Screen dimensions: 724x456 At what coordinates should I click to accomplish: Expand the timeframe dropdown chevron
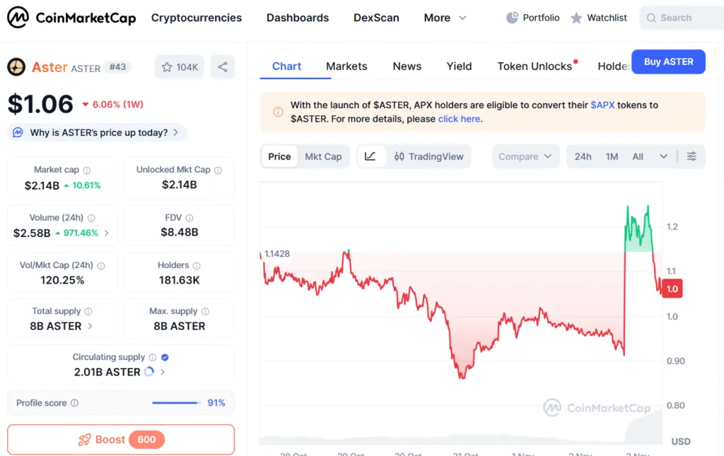663,156
